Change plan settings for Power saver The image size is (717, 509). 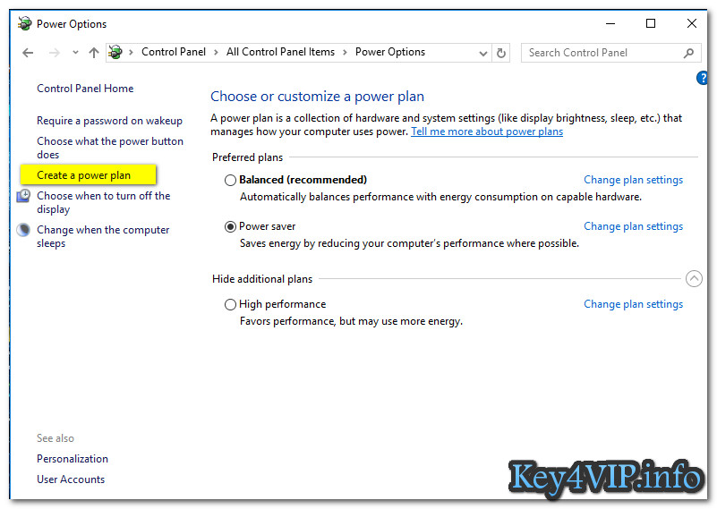634,226
